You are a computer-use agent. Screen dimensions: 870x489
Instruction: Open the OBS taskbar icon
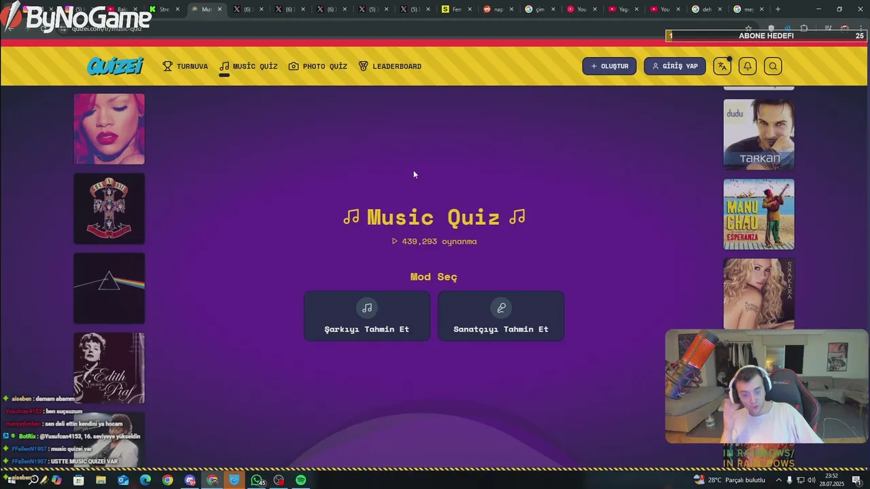[279, 480]
